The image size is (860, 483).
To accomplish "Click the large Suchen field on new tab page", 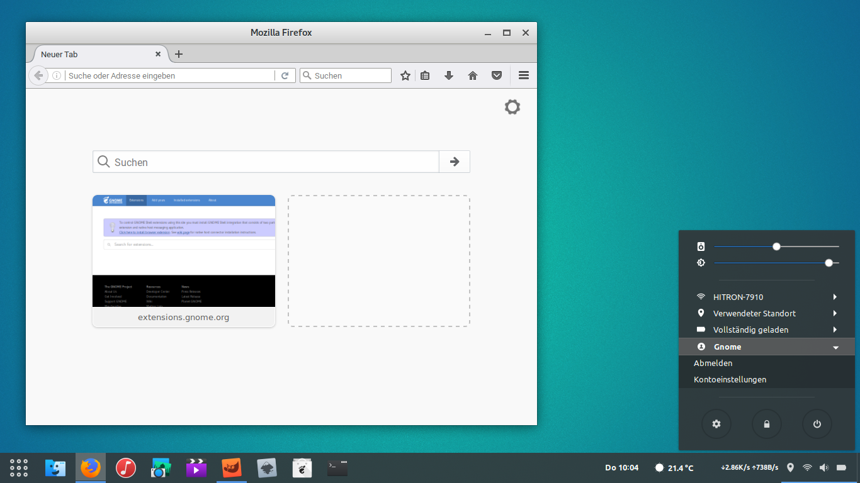I will (266, 162).
